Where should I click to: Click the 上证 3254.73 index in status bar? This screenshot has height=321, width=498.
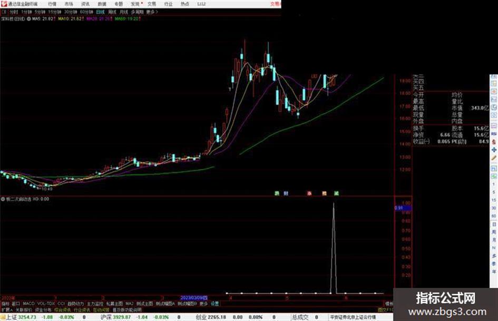[x=21, y=317]
